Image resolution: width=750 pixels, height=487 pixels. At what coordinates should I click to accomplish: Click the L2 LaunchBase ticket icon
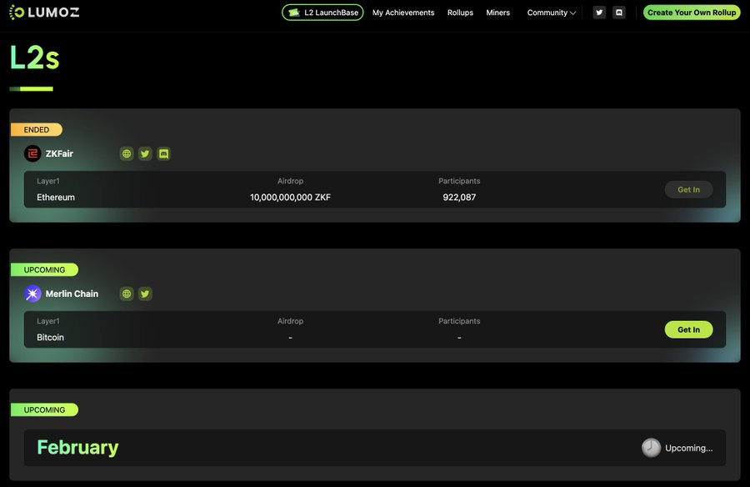coord(293,13)
